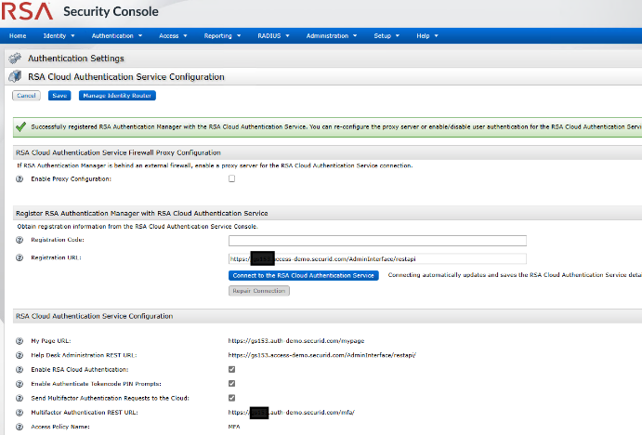
Task: Click help icon beside My Page URL
Action: (x=20, y=340)
